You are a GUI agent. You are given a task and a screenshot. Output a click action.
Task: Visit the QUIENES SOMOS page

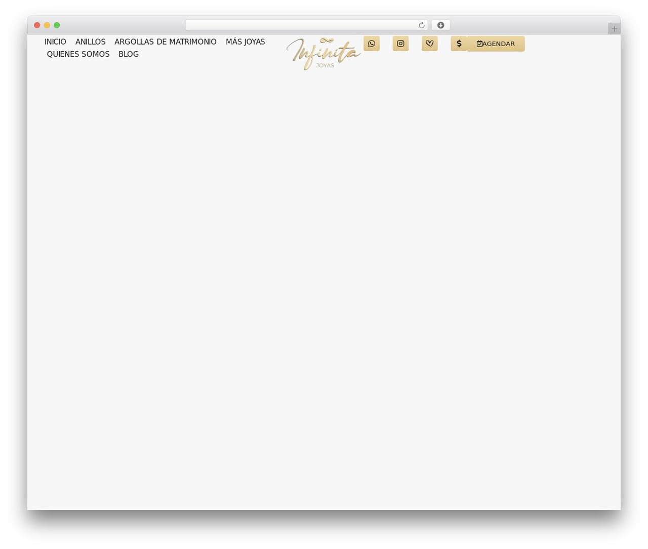[78, 54]
